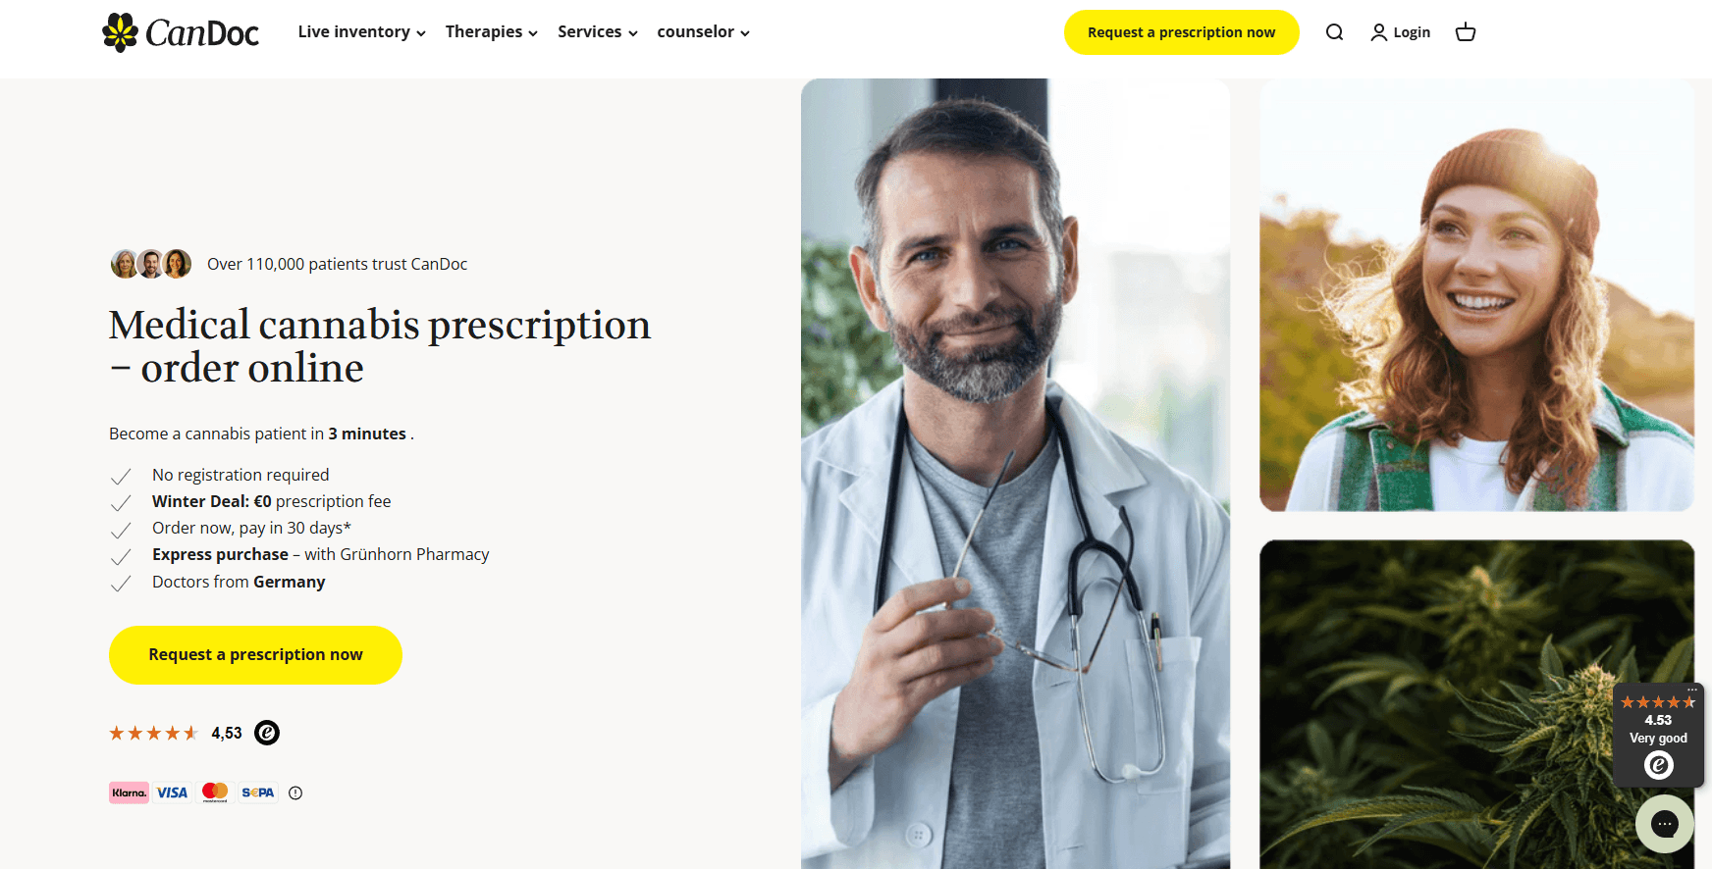Click the CanDoc flower logo
1712x869 pixels.
(121, 32)
